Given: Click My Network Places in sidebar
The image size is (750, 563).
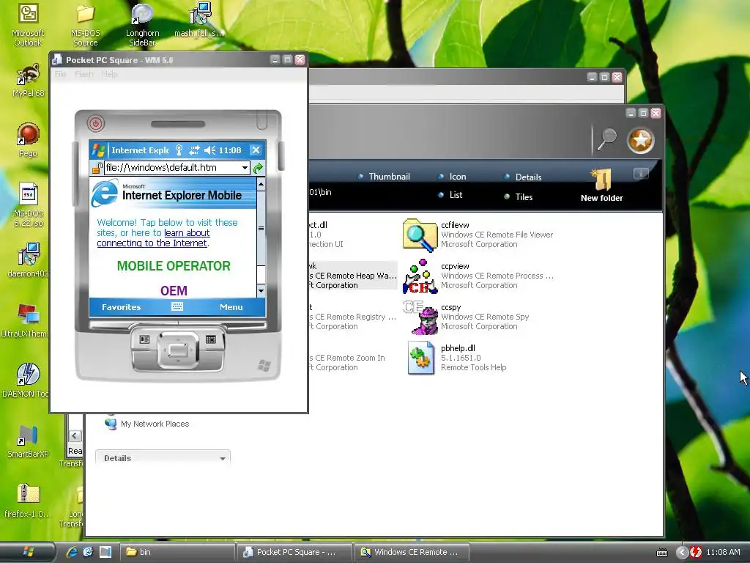Looking at the screenshot, I should click(146, 424).
